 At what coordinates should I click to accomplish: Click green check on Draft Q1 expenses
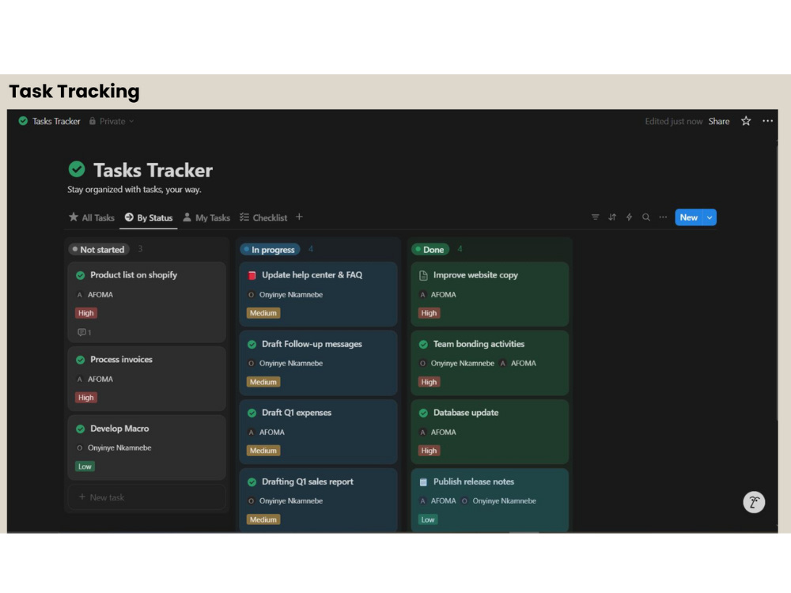(x=252, y=413)
